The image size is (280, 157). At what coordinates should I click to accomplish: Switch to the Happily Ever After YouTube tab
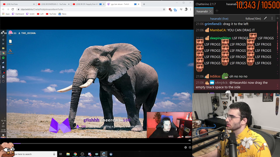[88, 4]
